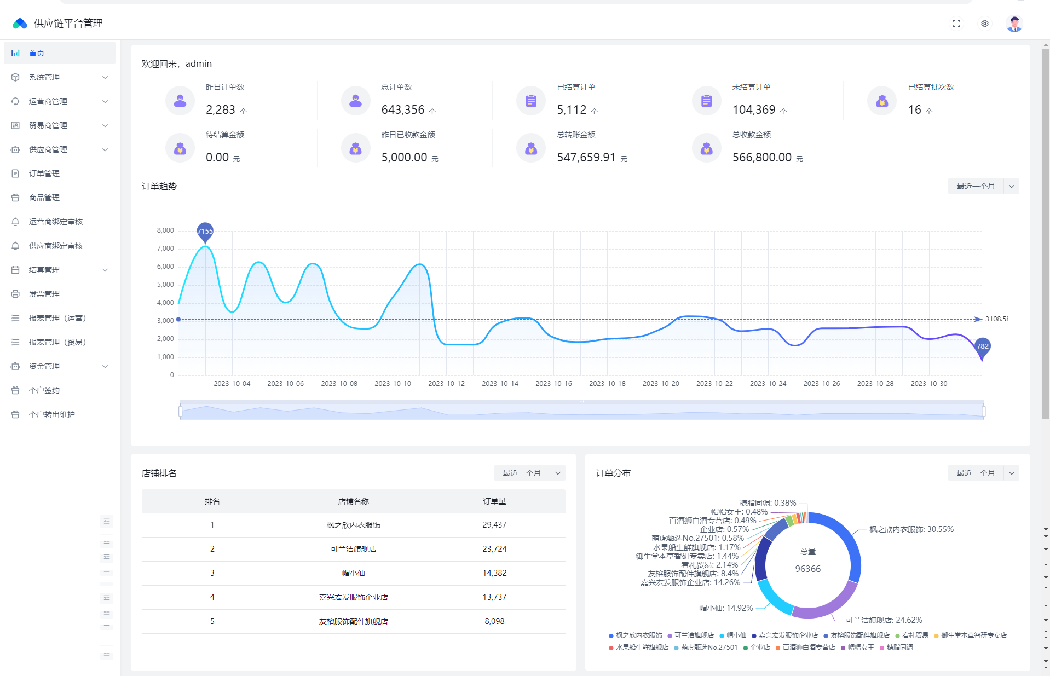Toggle 可兰洁旗舰店 legend entry
Viewport: 1050px width, 676px height.
690,635
